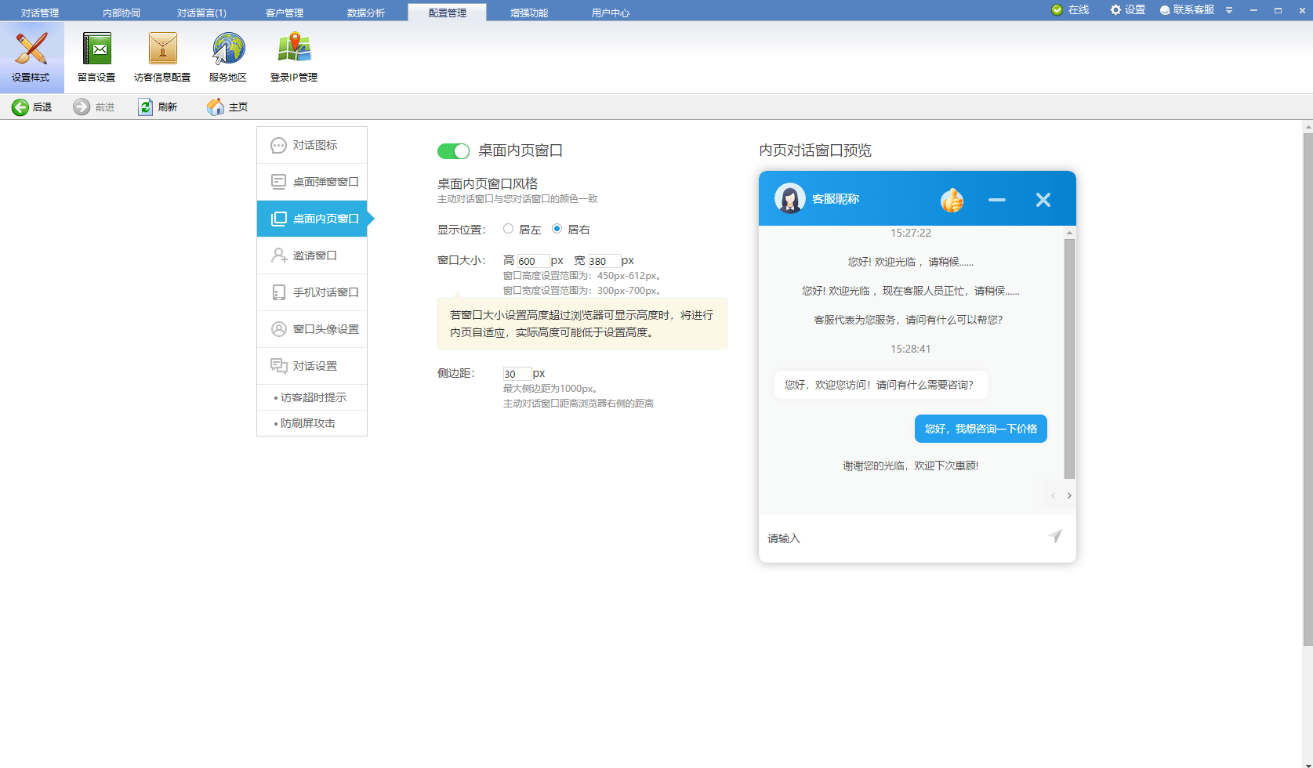The height and width of the screenshot is (768, 1313).
Task: Open 访客超时提示 sub-item
Action: tap(312, 397)
